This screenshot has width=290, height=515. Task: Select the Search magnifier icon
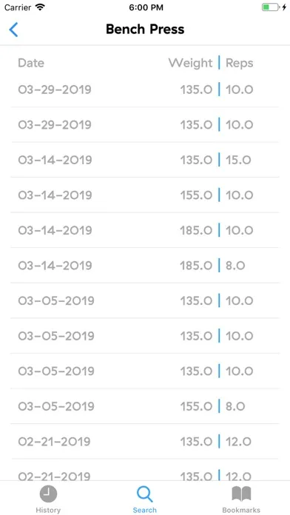click(x=145, y=494)
